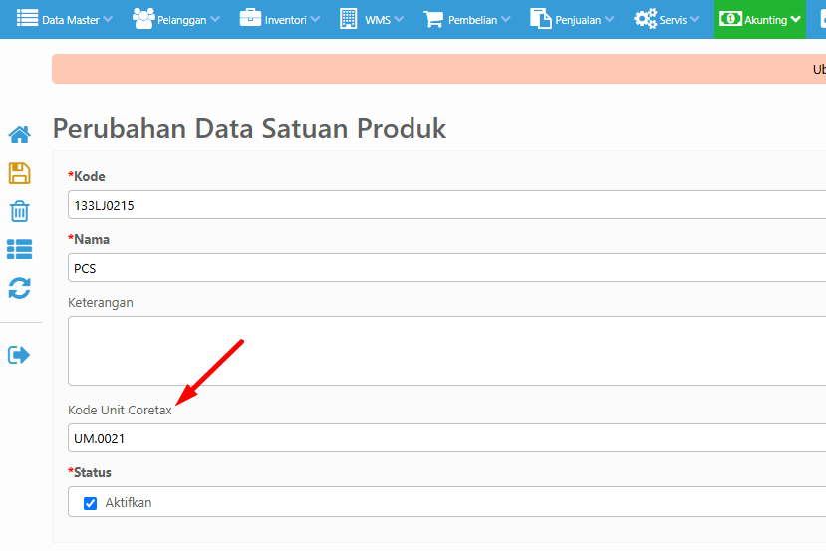Viewport: 826px width, 551px height.
Task: Click the Penjualan documents icon
Action: click(540, 19)
